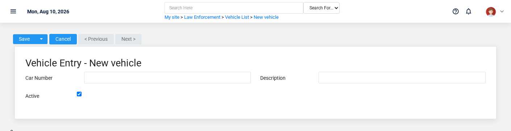Click the Previous button
This screenshot has width=511, height=131.
96,39
